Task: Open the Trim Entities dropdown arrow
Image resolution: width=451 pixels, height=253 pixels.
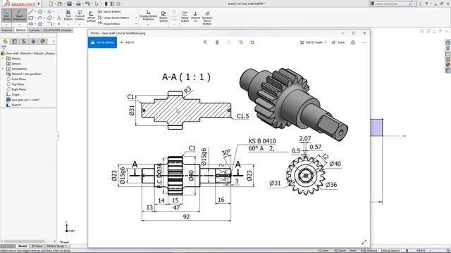Action: (x=68, y=24)
